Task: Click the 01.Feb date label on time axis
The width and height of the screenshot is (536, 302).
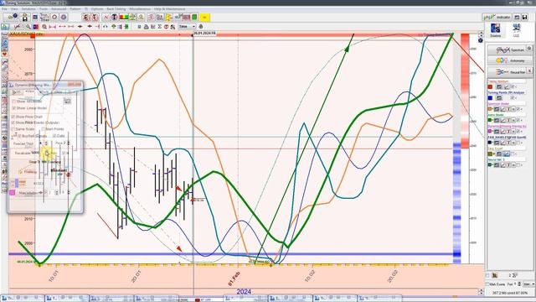Action: click(x=234, y=279)
